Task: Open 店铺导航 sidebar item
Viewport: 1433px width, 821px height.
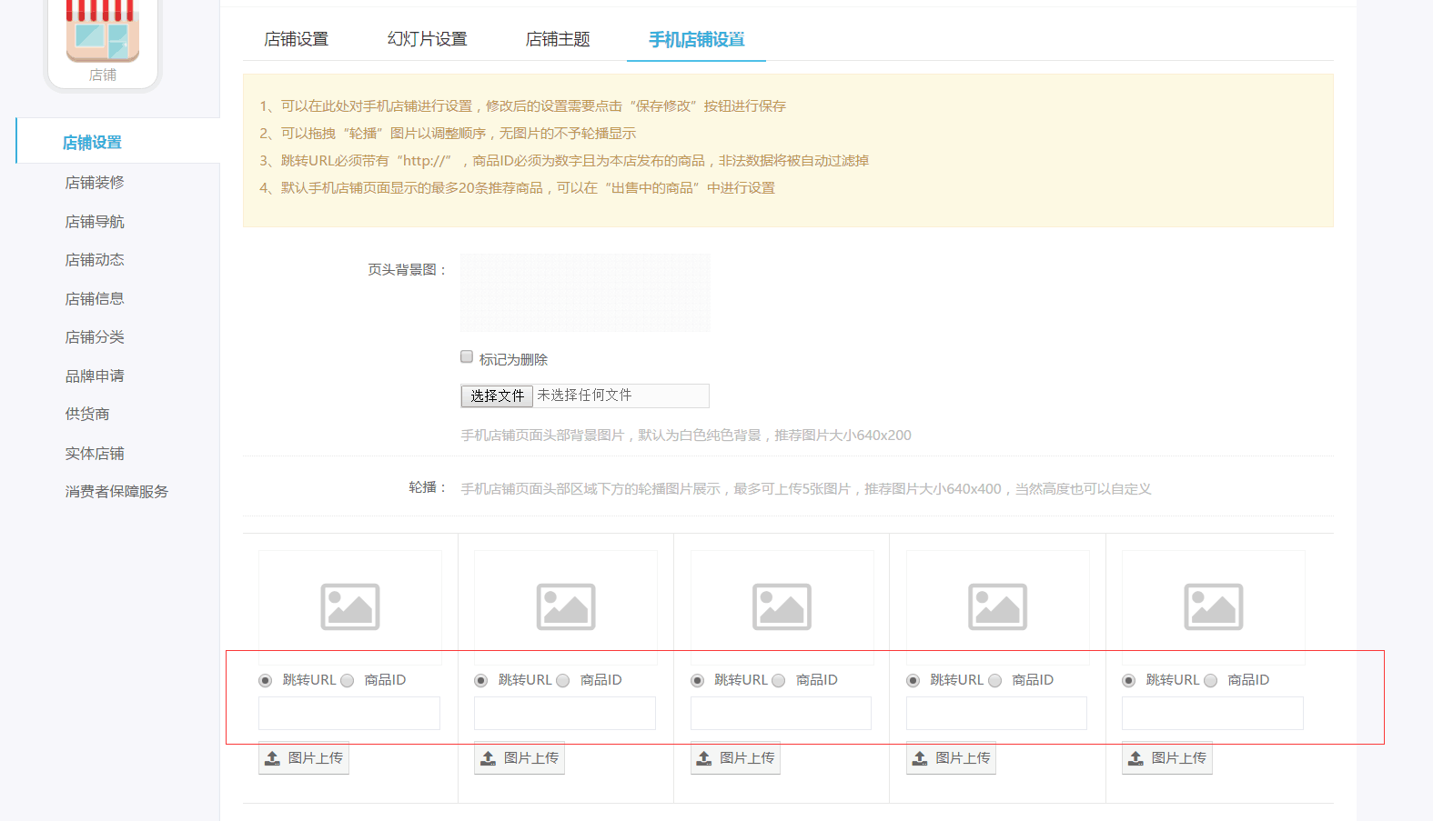Action: (x=95, y=221)
